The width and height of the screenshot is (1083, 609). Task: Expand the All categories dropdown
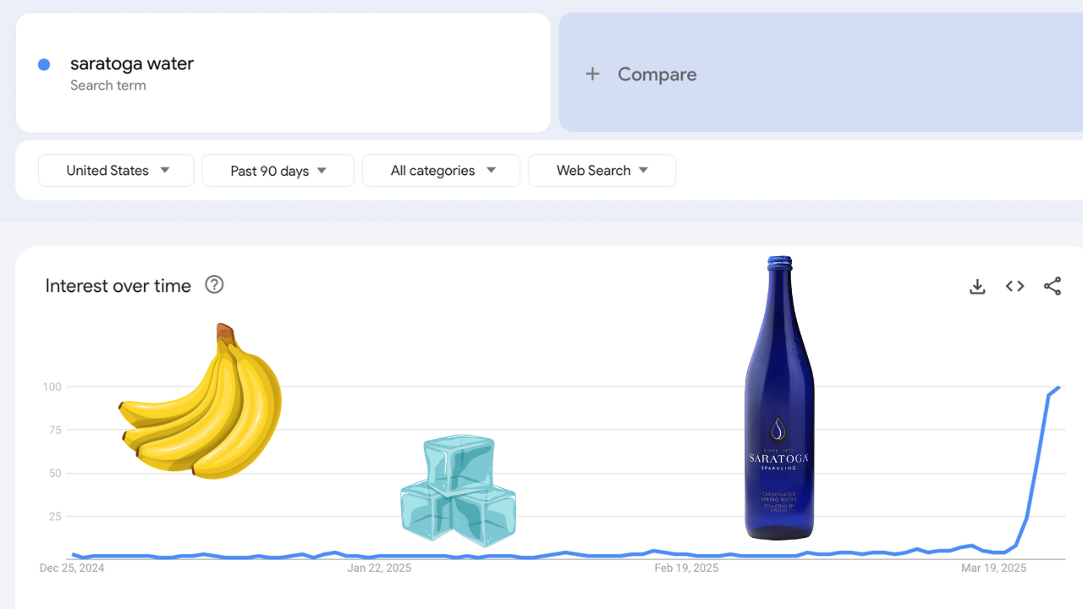coord(442,171)
